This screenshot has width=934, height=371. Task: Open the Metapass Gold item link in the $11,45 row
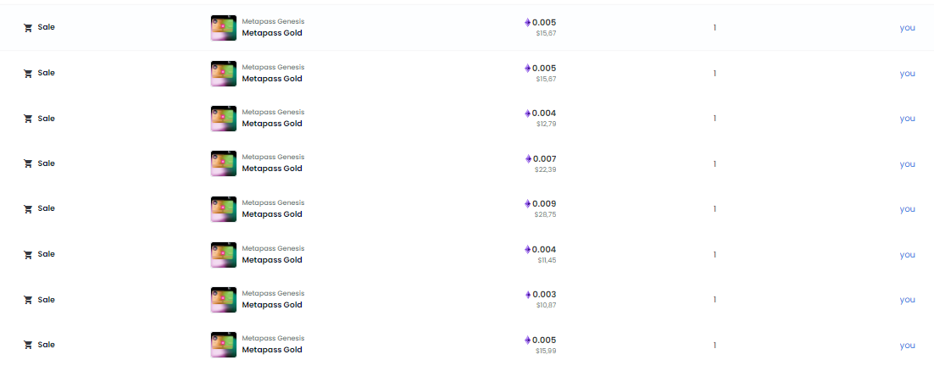tap(271, 260)
